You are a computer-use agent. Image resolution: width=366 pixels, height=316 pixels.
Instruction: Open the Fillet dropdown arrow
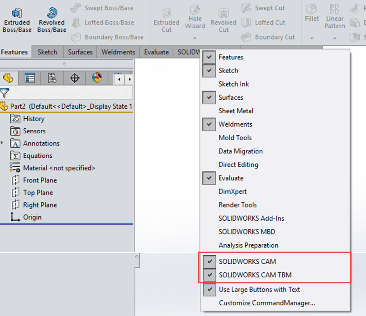point(312,38)
